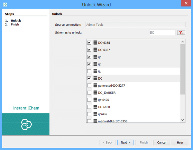Click the schema list vertical scrollbar thumb
The width and height of the screenshot is (193, 150).
[x=182, y=69]
